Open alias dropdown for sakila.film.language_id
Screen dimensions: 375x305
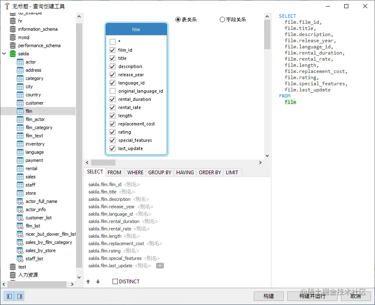[143, 214]
